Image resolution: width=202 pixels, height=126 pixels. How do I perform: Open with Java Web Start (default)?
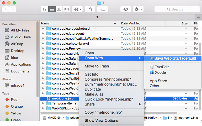pos(173,59)
